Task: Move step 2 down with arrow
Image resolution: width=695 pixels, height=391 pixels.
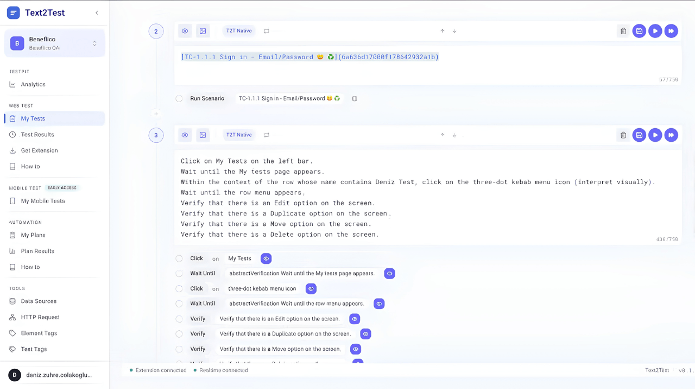Action: [x=454, y=31]
